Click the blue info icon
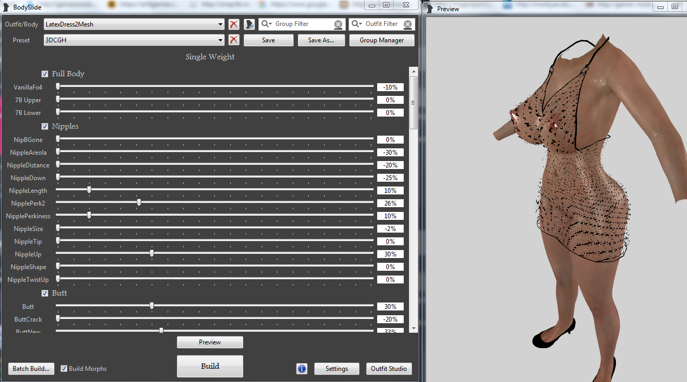The height and width of the screenshot is (382, 687). click(302, 369)
